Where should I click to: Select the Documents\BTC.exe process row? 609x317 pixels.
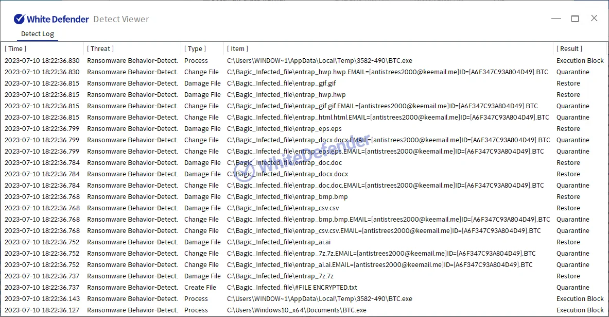pyautogui.click(x=297, y=310)
